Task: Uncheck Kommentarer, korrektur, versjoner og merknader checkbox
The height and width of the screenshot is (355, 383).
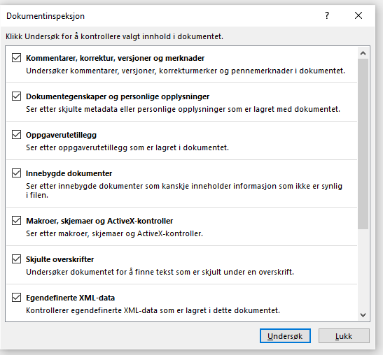Action: (x=16, y=58)
